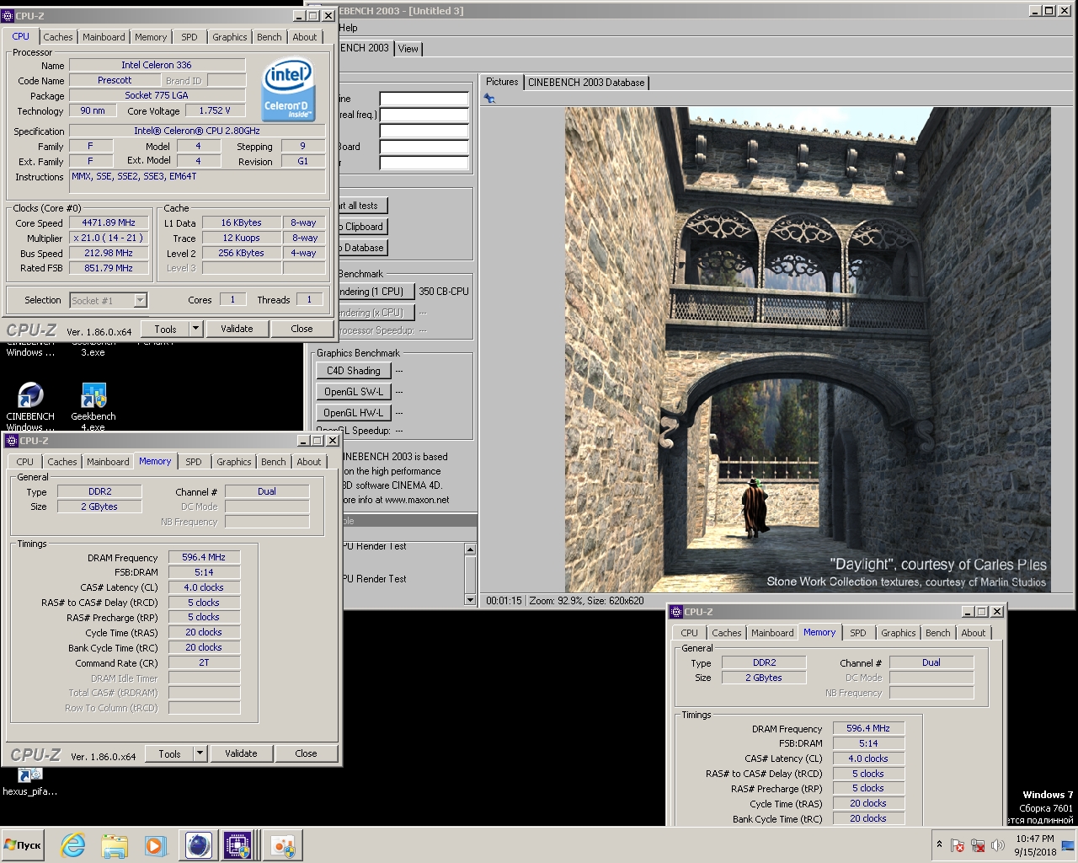Click Tools button in the lower-left CPU-Z window
This screenshot has height=863, width=1078.
pyautogui.click(x=169, y=753)
